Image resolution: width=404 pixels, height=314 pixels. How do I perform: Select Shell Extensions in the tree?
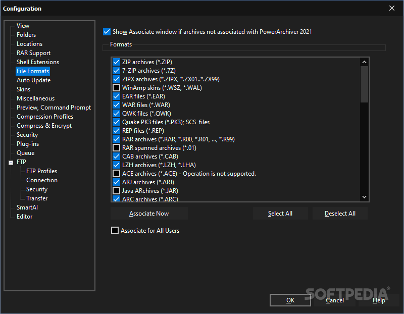click(x=38, y=62)
